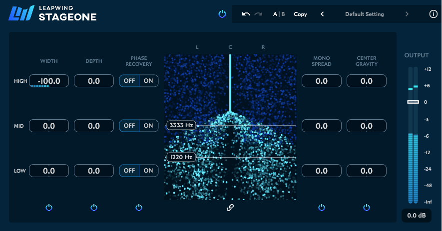Go to previous preset with left chevron
Image resolution: width=442 pixels, height=231 pixels.
point(322,14)
